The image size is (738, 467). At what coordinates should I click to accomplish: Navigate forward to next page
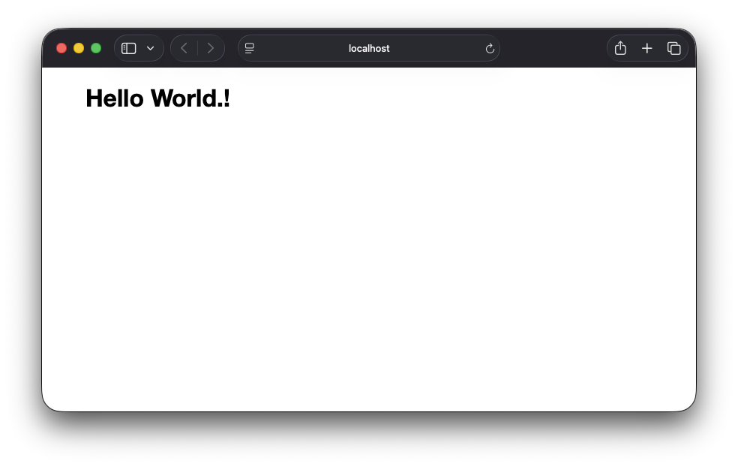(211, 47)
